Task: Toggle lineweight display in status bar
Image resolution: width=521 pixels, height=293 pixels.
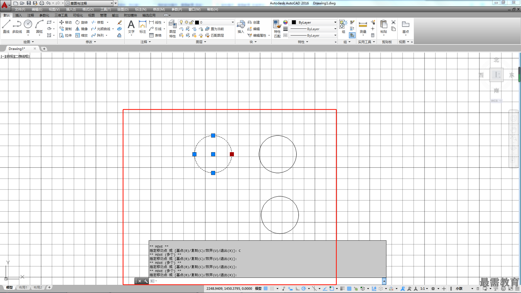Action: tap(342, 289)
